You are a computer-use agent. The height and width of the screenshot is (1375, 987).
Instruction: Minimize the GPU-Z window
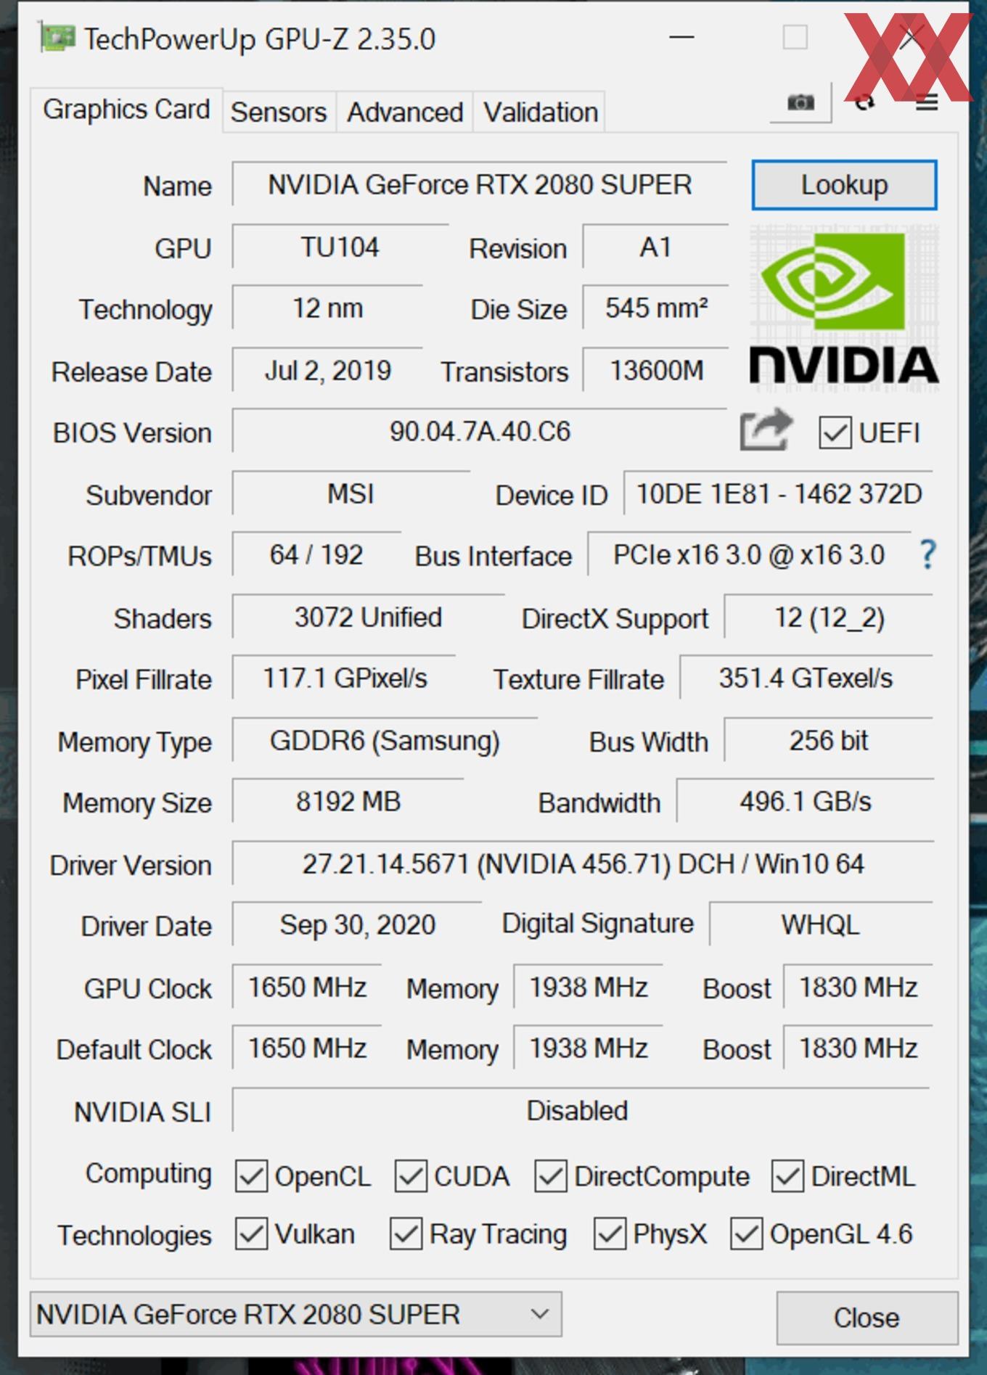tap(681, 36)
